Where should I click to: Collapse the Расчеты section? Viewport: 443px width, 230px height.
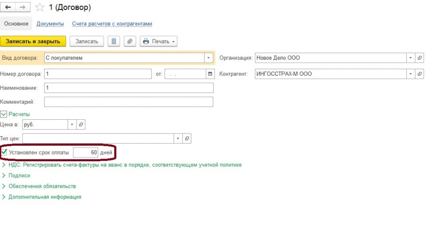pos(4,114)
